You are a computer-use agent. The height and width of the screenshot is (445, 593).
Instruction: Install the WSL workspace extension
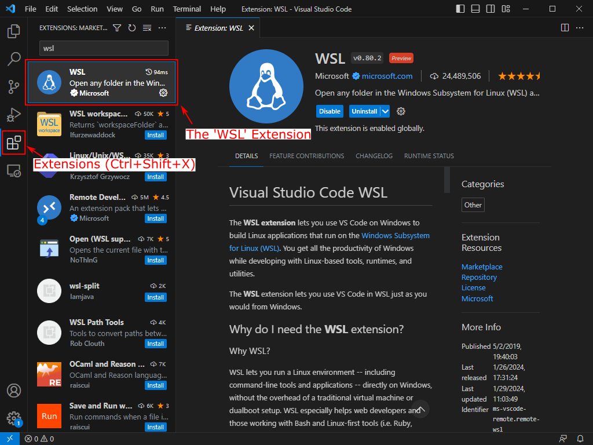click(x=155, y=135)
